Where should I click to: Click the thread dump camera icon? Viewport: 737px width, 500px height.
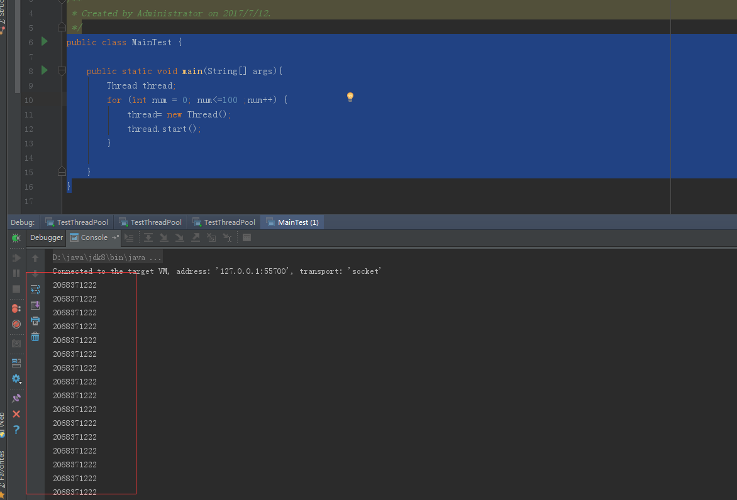16,343
